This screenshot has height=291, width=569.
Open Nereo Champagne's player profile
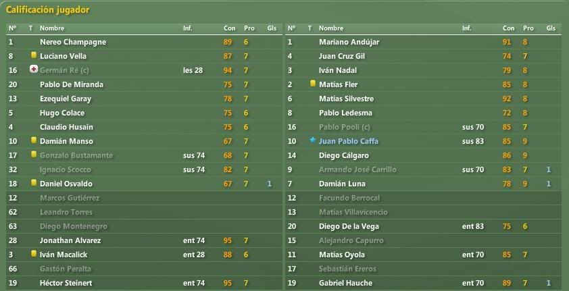(x=73, y=42)
